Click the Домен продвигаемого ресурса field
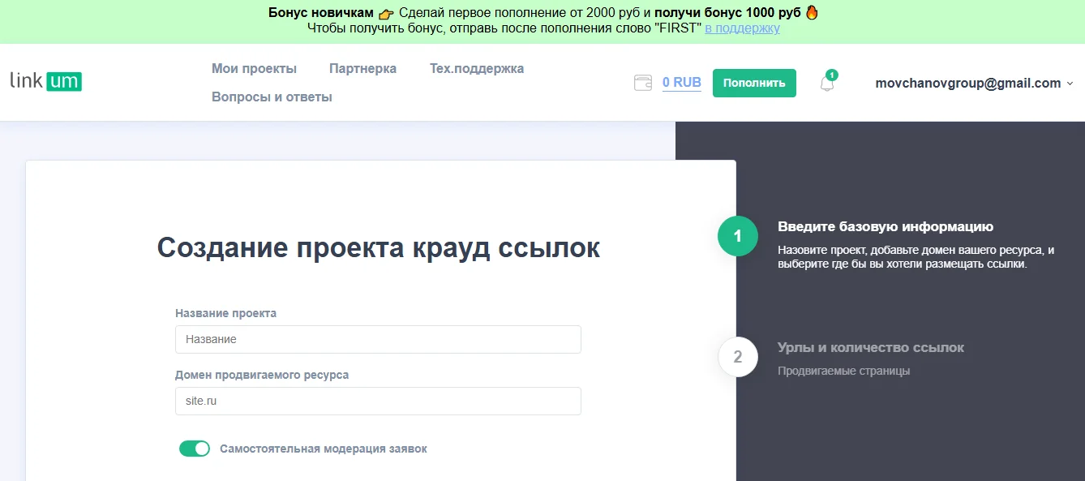Image resolution: width=1085 pixels, height=481 pixels. (378, 401)
